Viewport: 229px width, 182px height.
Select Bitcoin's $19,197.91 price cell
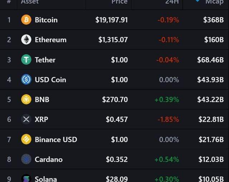(112, 20)
